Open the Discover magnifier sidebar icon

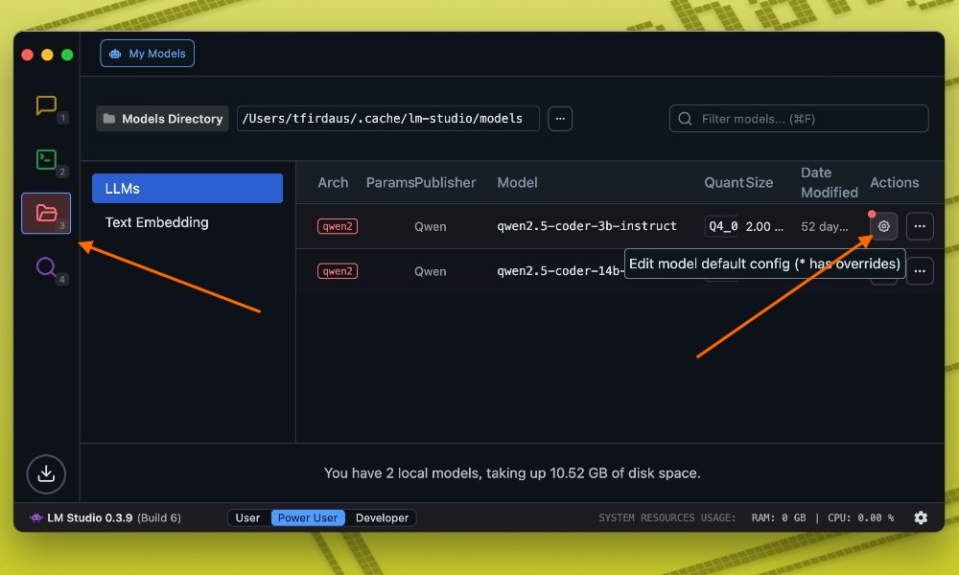pos(46,267)
